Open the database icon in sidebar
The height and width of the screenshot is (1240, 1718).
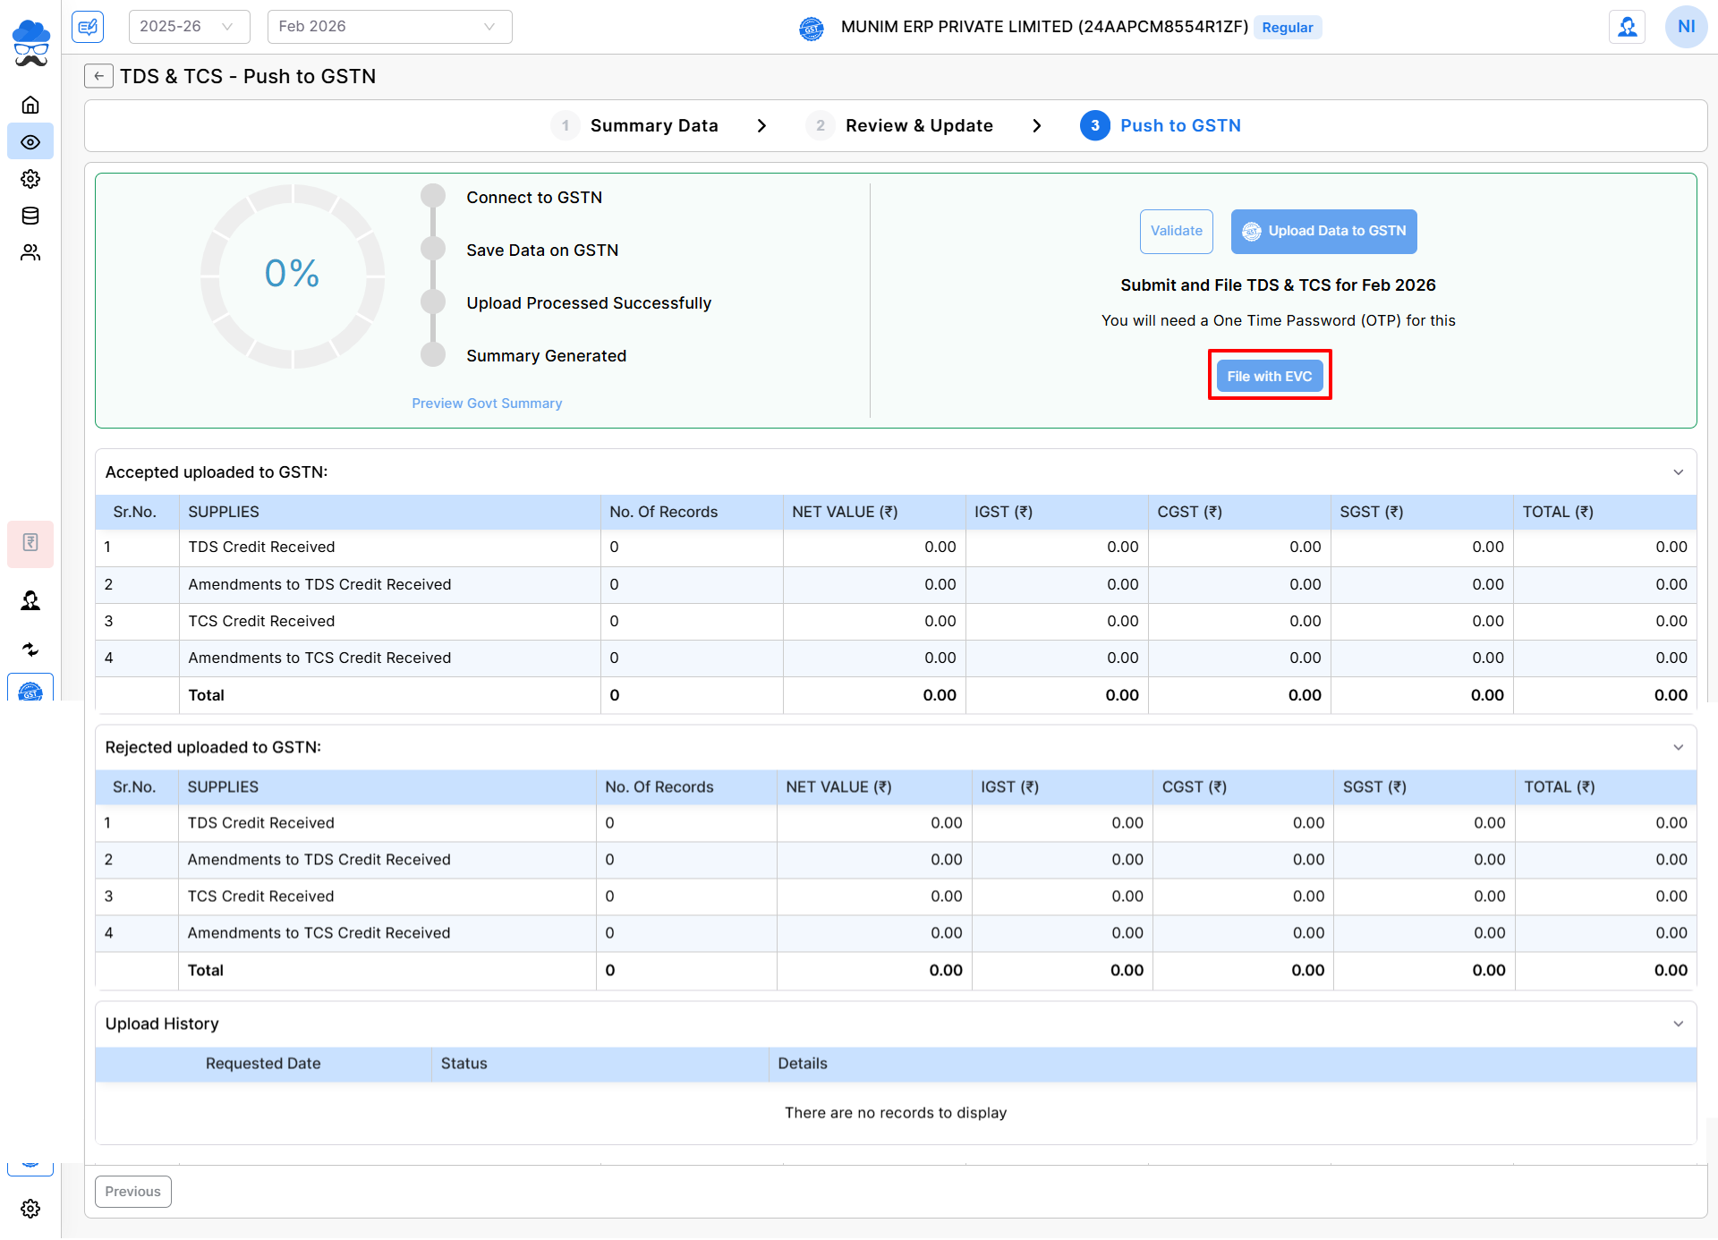[30, 216]
